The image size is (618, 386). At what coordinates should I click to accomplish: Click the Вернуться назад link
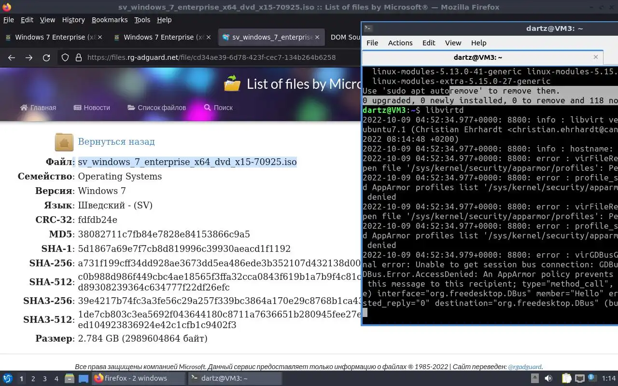tap(116, 142)
